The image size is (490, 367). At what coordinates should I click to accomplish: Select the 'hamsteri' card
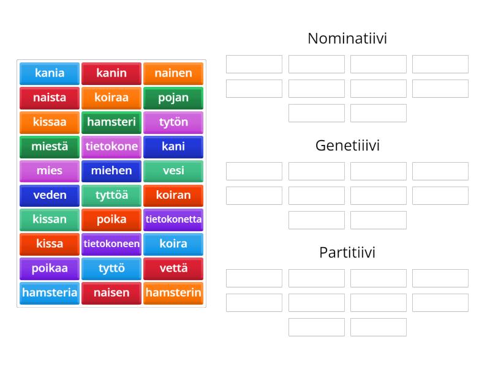tap(111, 122)
